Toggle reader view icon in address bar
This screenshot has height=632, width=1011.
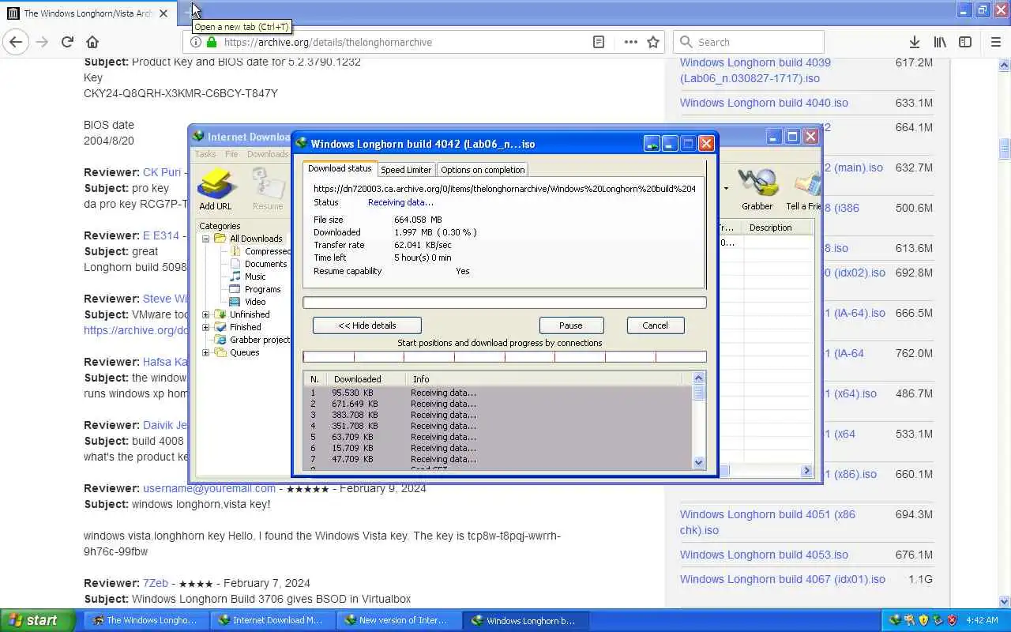tap(599, 42)
